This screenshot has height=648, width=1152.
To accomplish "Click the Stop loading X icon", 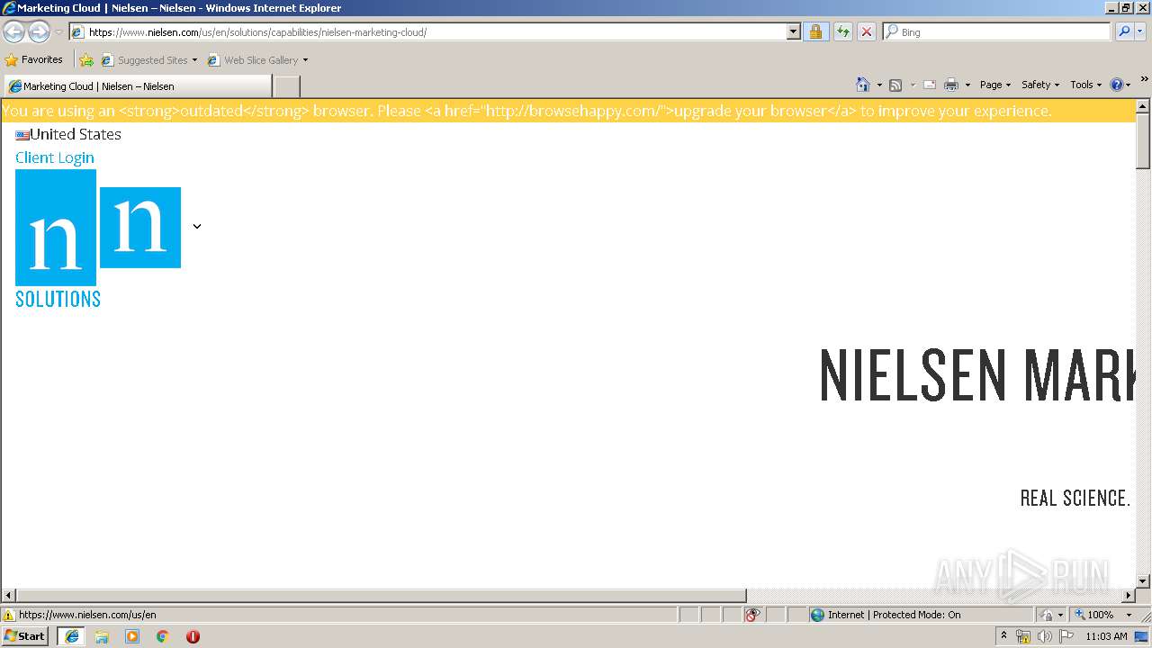I will (x=866, y=31).
